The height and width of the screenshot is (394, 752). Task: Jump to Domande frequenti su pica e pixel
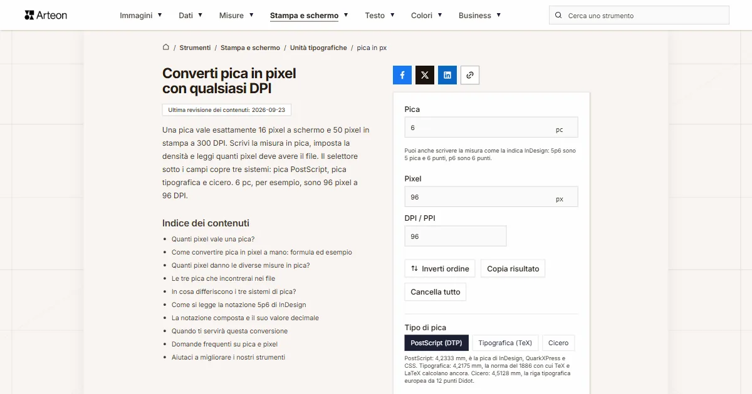pyautogui.click(x=224, y=344)
